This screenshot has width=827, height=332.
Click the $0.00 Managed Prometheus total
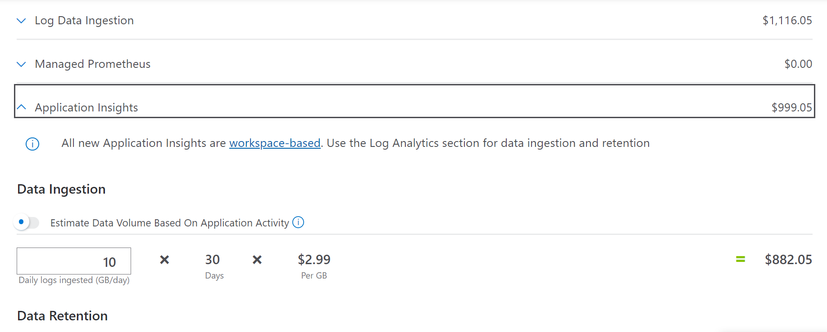tap(798, 64)
